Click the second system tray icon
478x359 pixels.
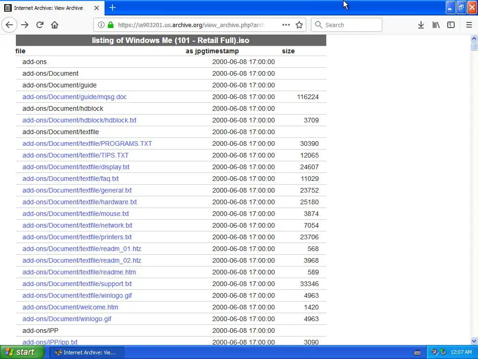coord(443,352)
